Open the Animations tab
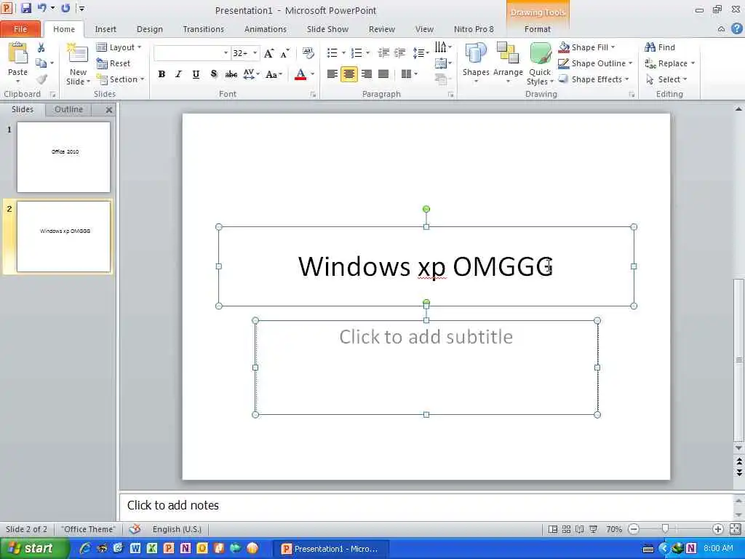The height and width of the screenshot is (559, 745). pos(265,29)
